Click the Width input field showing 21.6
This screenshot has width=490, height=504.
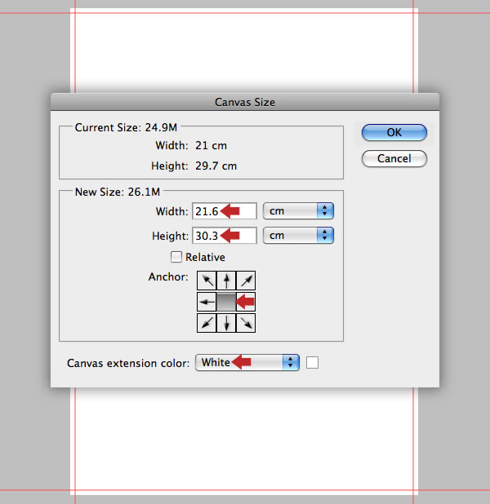click(x=225, y=211)
